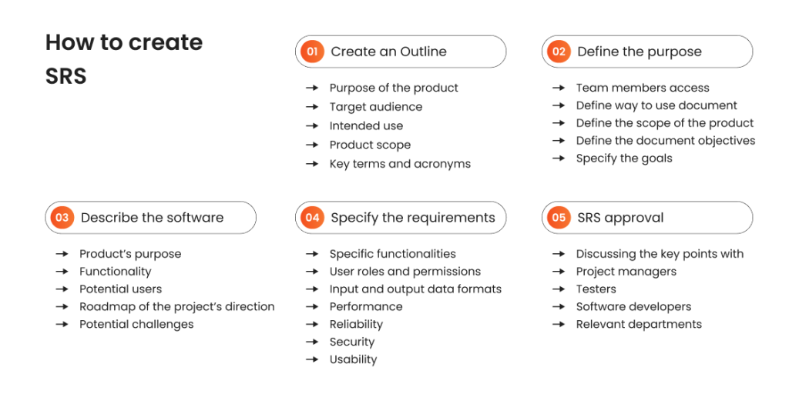
Task: Select Roadmap of the project's direction
Action: 177,306
